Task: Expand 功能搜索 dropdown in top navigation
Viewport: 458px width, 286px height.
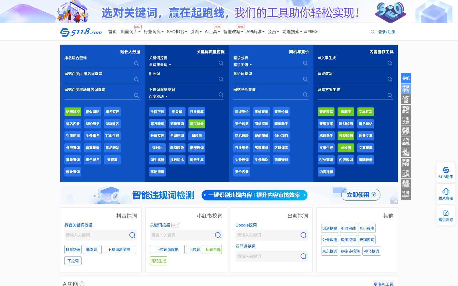Action: coord(292,32)
